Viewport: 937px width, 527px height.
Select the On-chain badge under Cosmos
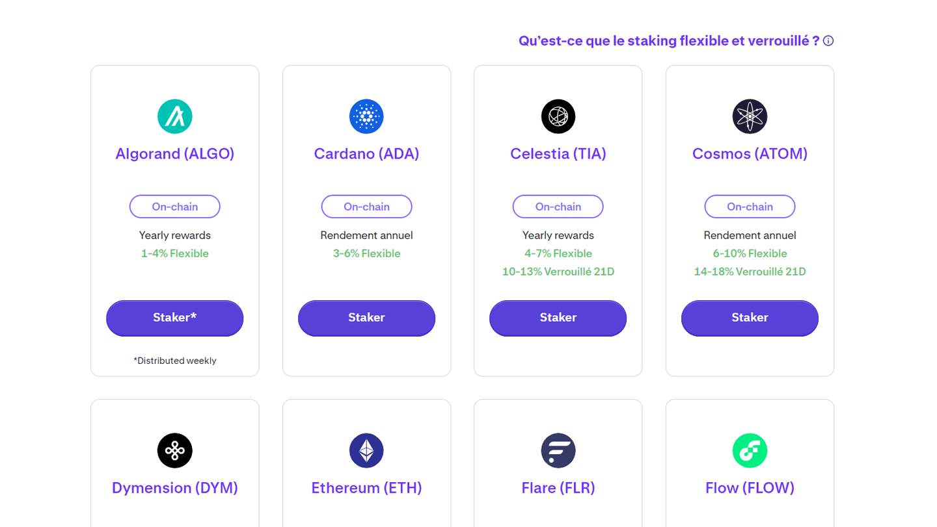coord(750,207)
